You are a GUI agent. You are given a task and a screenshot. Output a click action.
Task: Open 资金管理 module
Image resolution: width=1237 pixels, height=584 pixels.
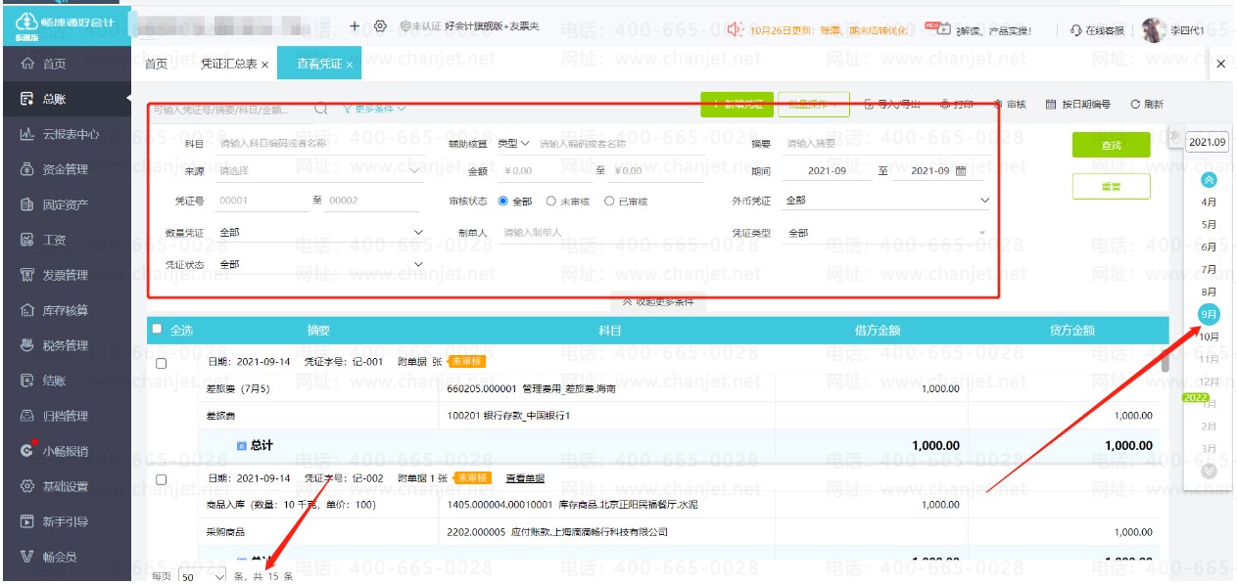click(x=65, y=169)
